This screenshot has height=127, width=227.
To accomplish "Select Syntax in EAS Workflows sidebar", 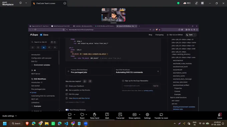I will coord(34,93).
